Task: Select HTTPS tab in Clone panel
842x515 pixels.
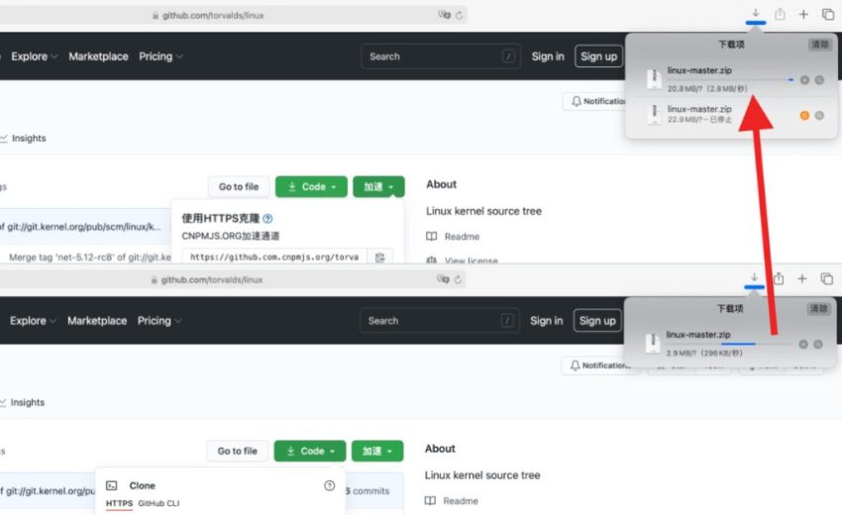Action: pos(119,503)
